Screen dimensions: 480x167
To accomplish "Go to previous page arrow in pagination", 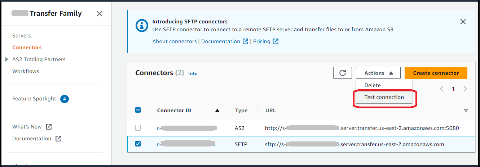I will [442, 89].
